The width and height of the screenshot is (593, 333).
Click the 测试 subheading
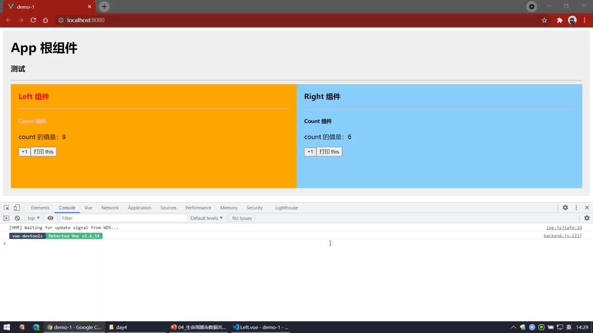coord(18,69)
